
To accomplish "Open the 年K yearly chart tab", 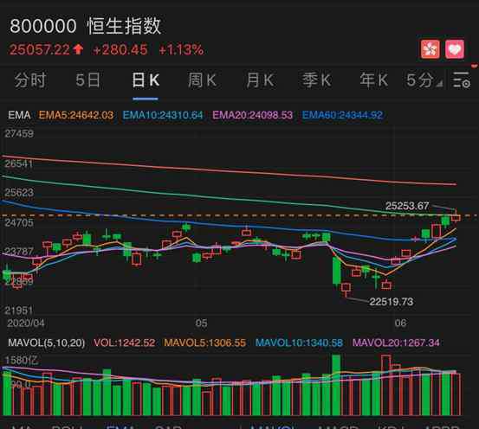I will tap(374, 80).
